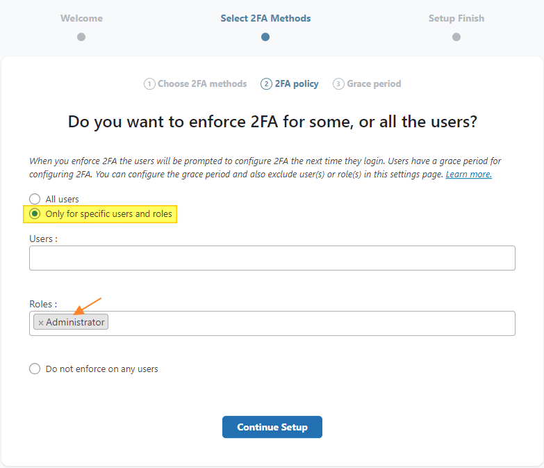Click the Administrator role tag
544x468 pixels.
pyautogui.click(x=75, y=323)
